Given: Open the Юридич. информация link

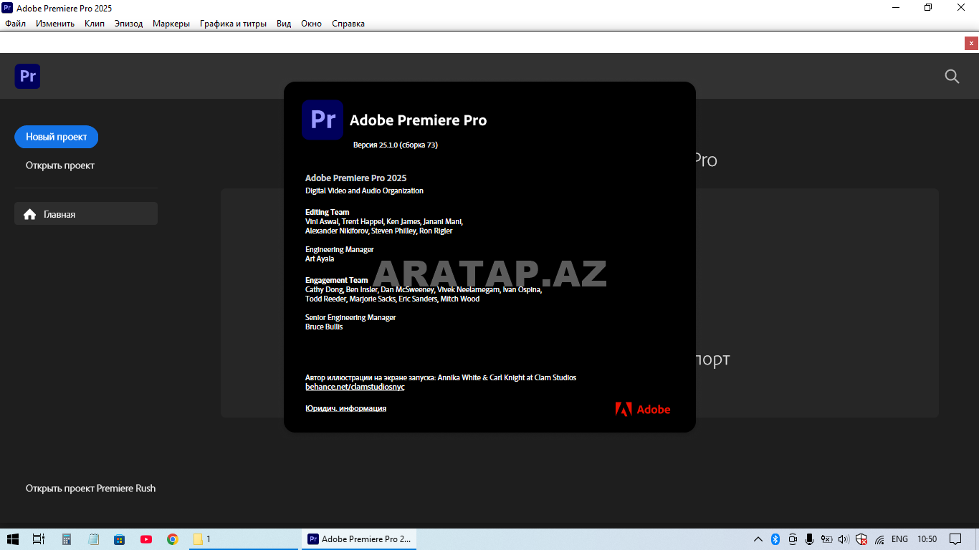Looking at the screenshot, I should coord(345,408).
